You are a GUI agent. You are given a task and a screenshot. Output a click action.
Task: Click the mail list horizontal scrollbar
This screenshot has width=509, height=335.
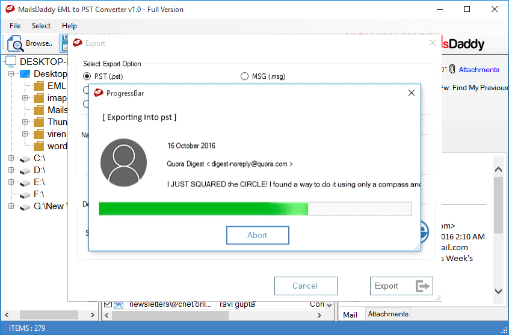click(170, 315)
